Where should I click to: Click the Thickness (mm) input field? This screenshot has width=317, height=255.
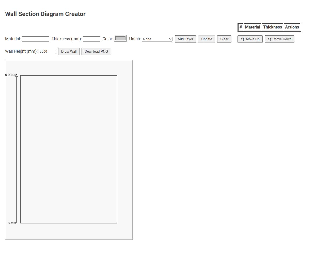coord(91,39)
